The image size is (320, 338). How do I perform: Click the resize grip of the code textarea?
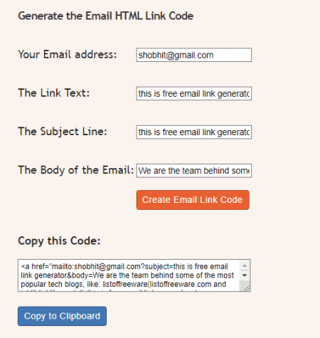click(246, 287)
